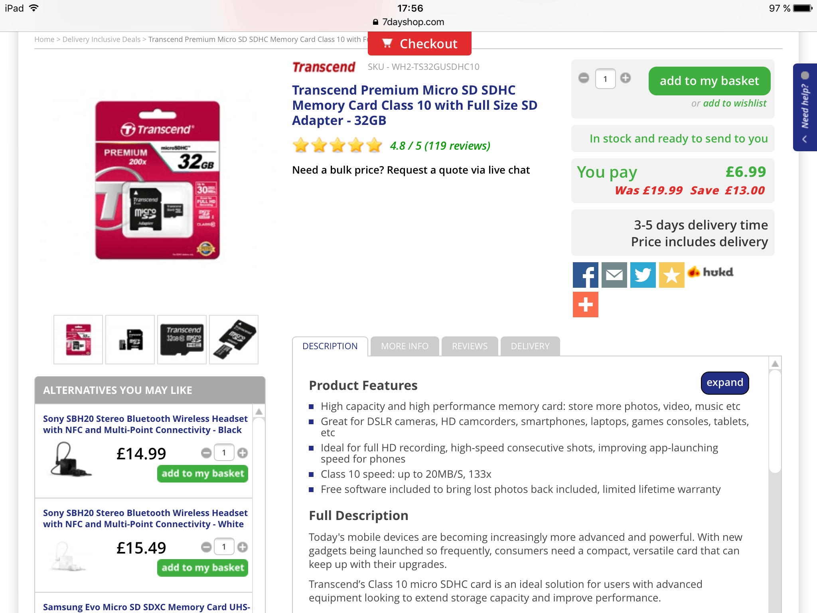Image resolution: width=817 pixels, height=613 pixels.
Task: Decrease main product quantity with minus
Action: tap(584, 78)
